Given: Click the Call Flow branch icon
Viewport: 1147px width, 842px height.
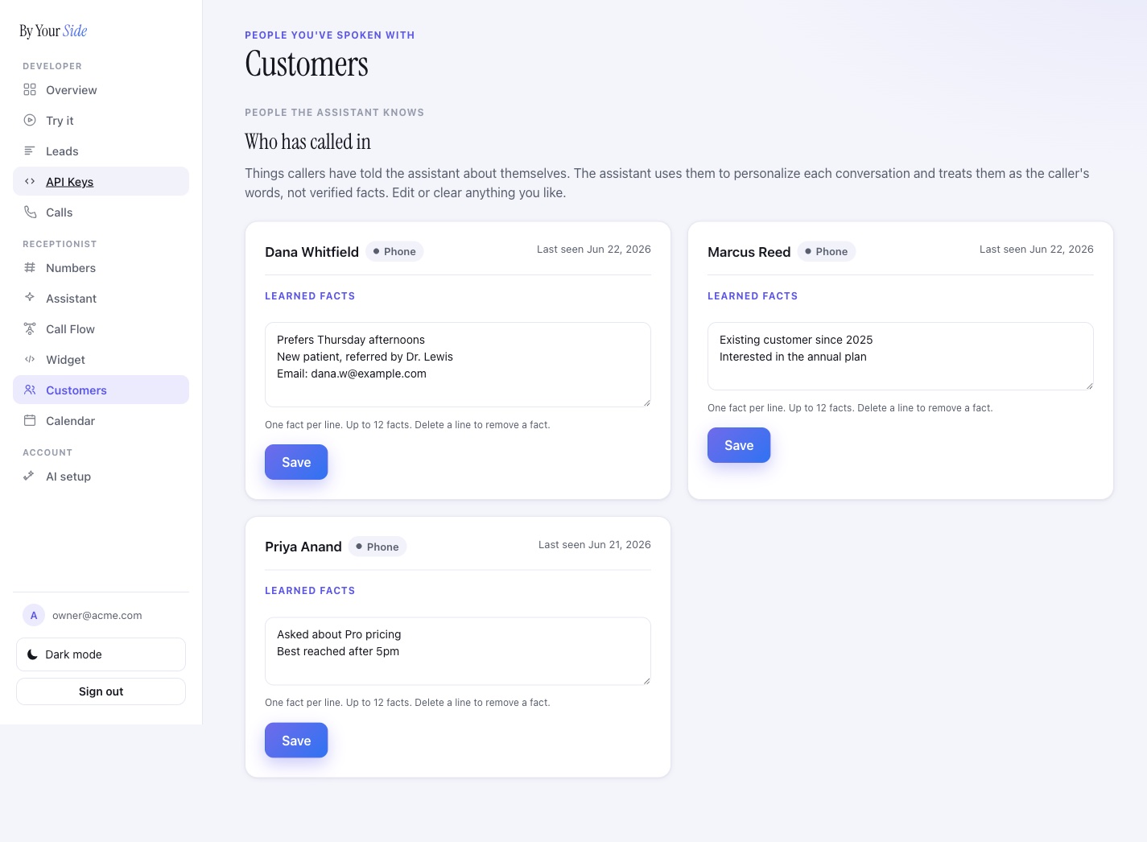Looking at the screenshot, I should (30, 328).
